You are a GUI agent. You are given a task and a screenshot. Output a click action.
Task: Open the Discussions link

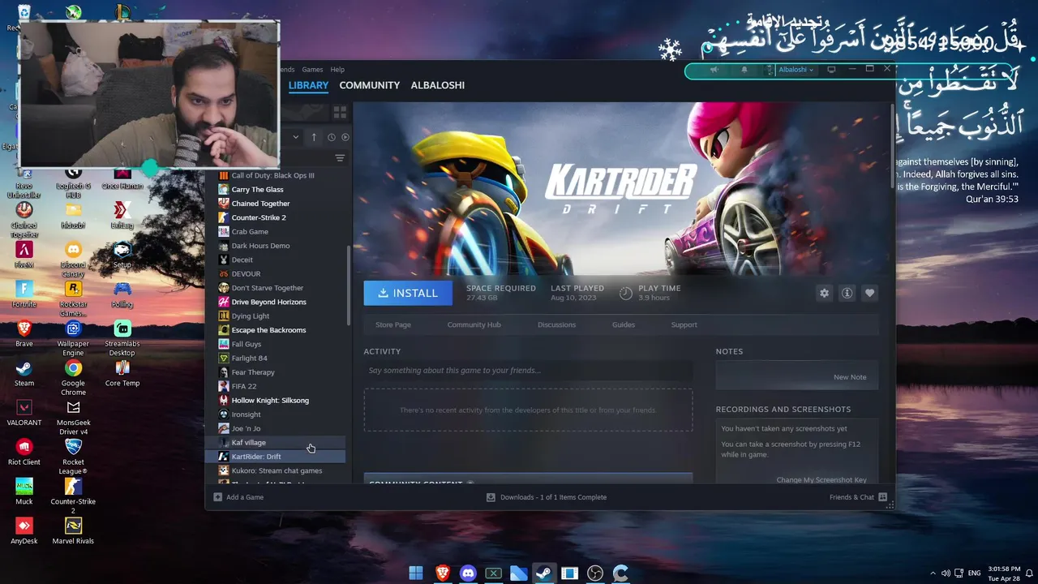[x=556, y=324]
